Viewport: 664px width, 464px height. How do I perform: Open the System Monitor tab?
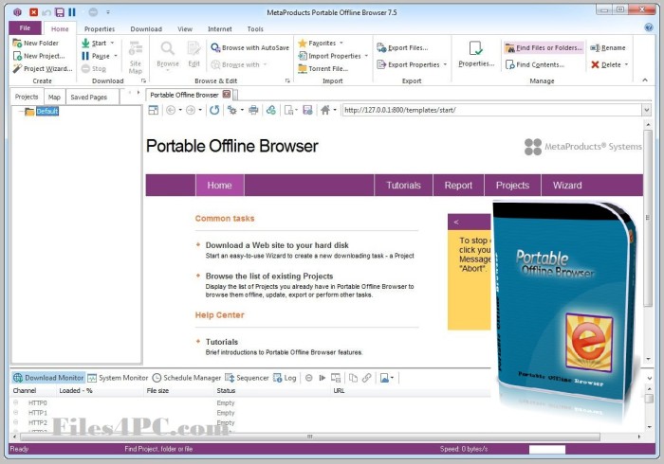pyautogui.click(x=118, y=378)
